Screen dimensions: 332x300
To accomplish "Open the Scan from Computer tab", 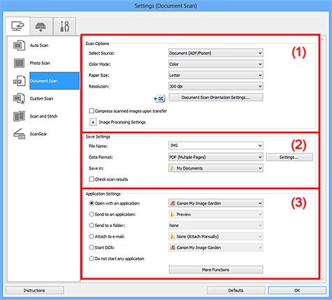I will coord(18,26).
